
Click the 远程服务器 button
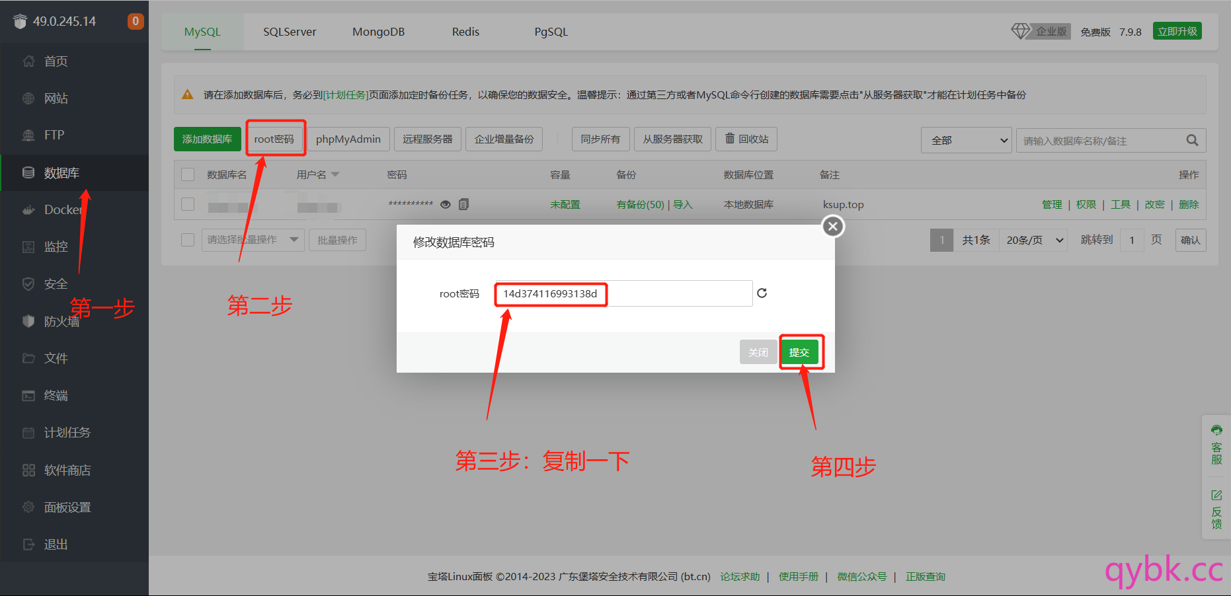tap(428, 139)
